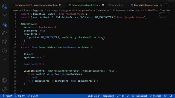The width and height of the screenshot is (175, 98).
Task: Click the template-forms breadcrumb segment
Action: pos(86,10)
